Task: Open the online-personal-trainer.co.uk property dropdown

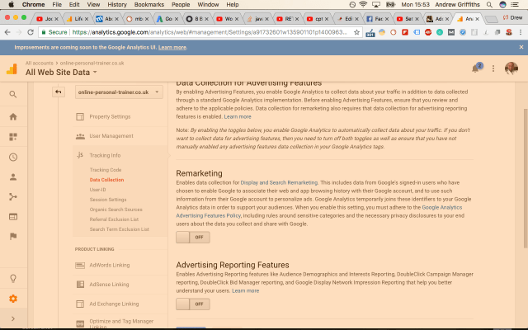Action: tap(118, 92)
